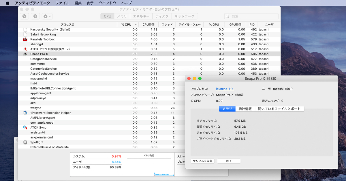346x181 pixels.
Task: Click inside the 検索 search field
Action: coord(251,16)
